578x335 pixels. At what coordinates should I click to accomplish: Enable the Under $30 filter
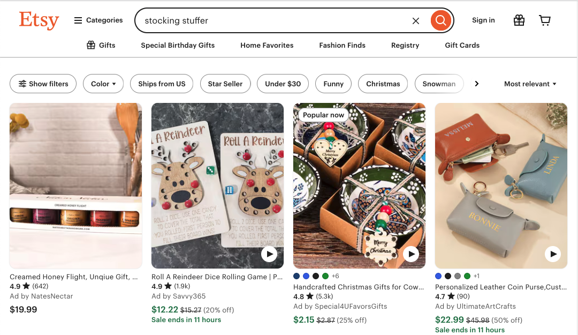pyautogui.click(x=283, y=84)
